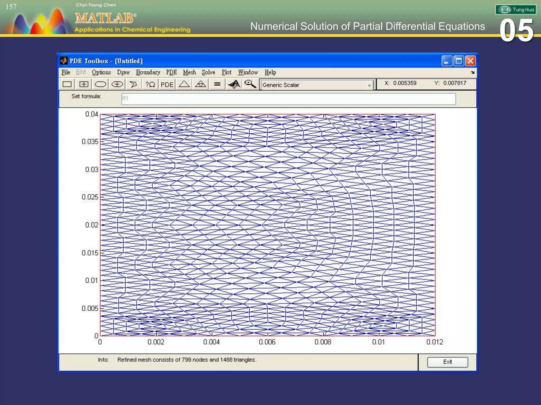Click the dock arrow in menu bar

coord(473,72)
